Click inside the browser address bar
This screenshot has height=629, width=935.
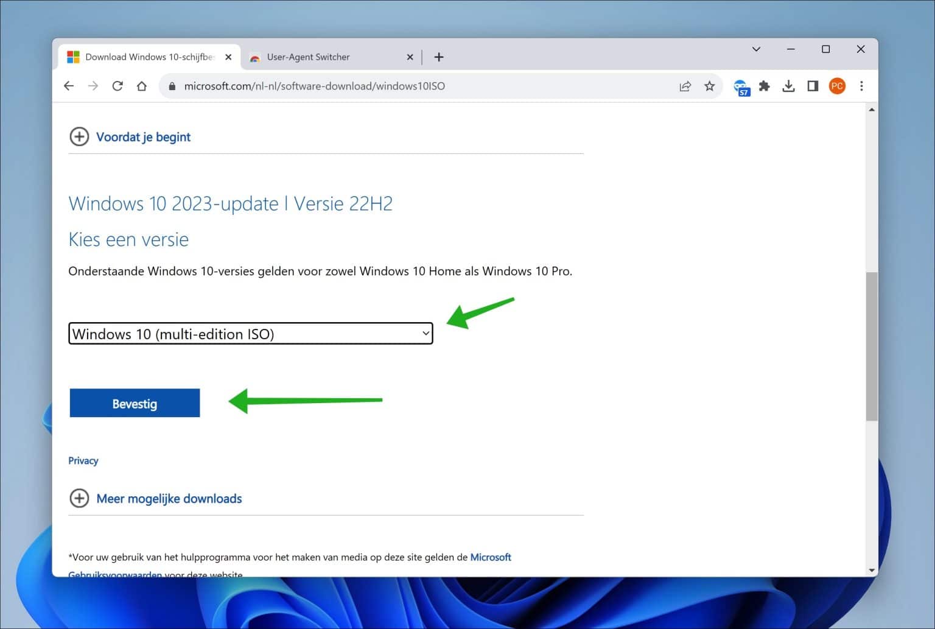[x=365, y=86]
